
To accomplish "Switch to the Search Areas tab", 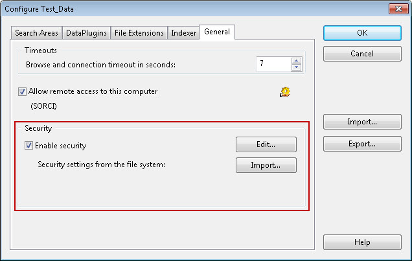I will coord(36,33).
